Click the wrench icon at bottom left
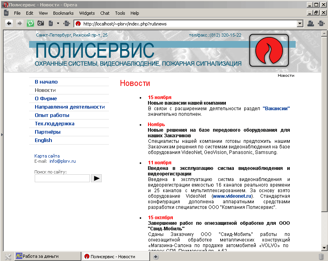This screenshot has height=261, width=328. 8,257
